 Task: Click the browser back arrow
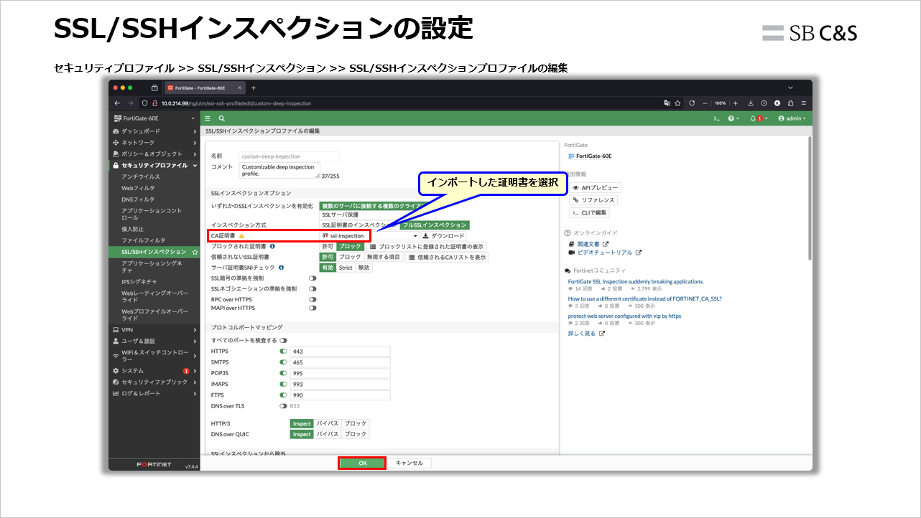click(118, 103)
